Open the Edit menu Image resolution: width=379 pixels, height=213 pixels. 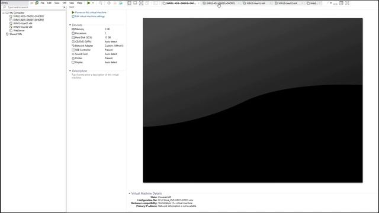point(49,3)
